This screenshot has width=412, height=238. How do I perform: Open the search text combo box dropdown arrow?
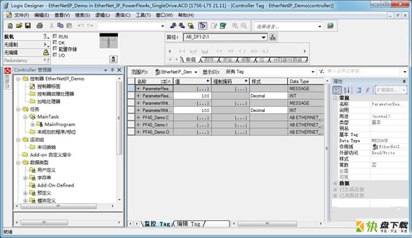pos(162,26)
